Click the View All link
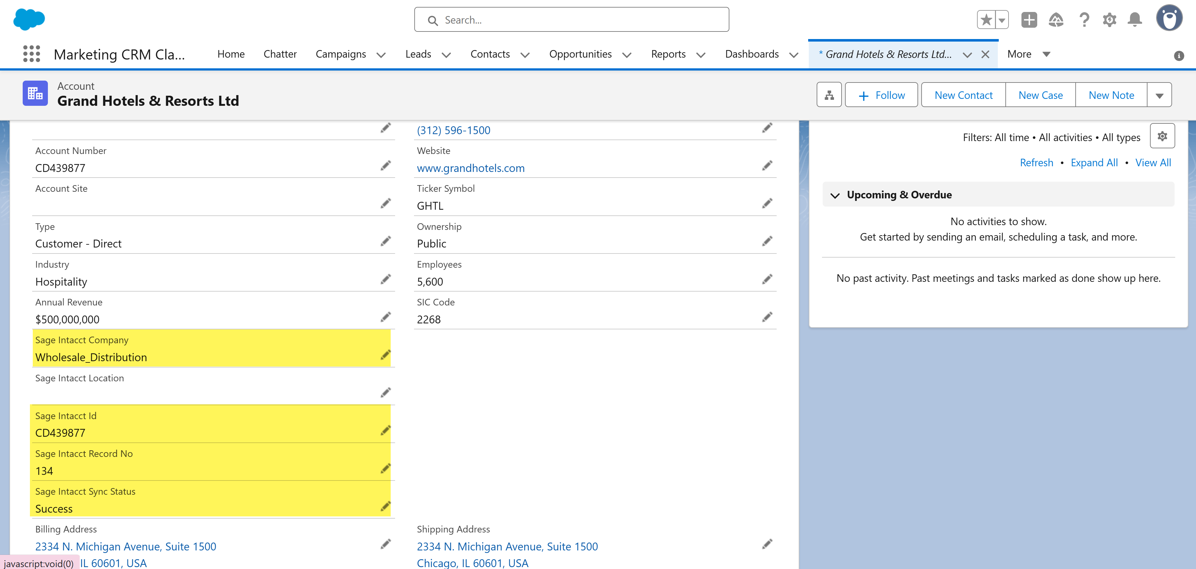The height and width of the screenshot is (569, 1196). click(x=1153, y=163)
